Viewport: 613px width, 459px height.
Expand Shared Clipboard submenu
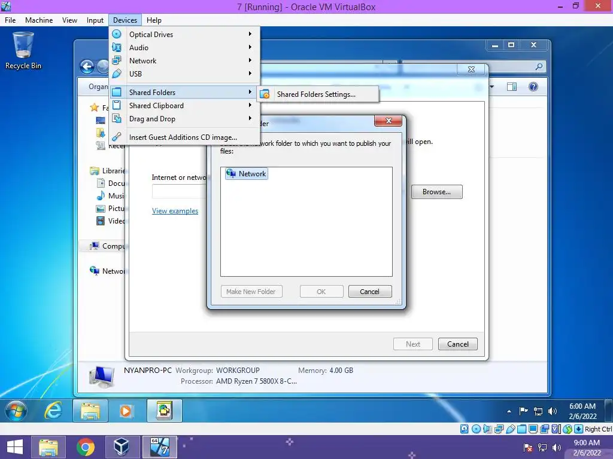184,105
